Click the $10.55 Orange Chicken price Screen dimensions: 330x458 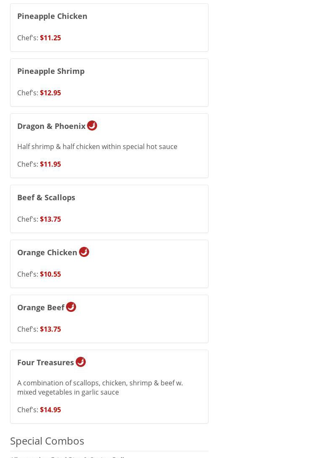point(50,274)
